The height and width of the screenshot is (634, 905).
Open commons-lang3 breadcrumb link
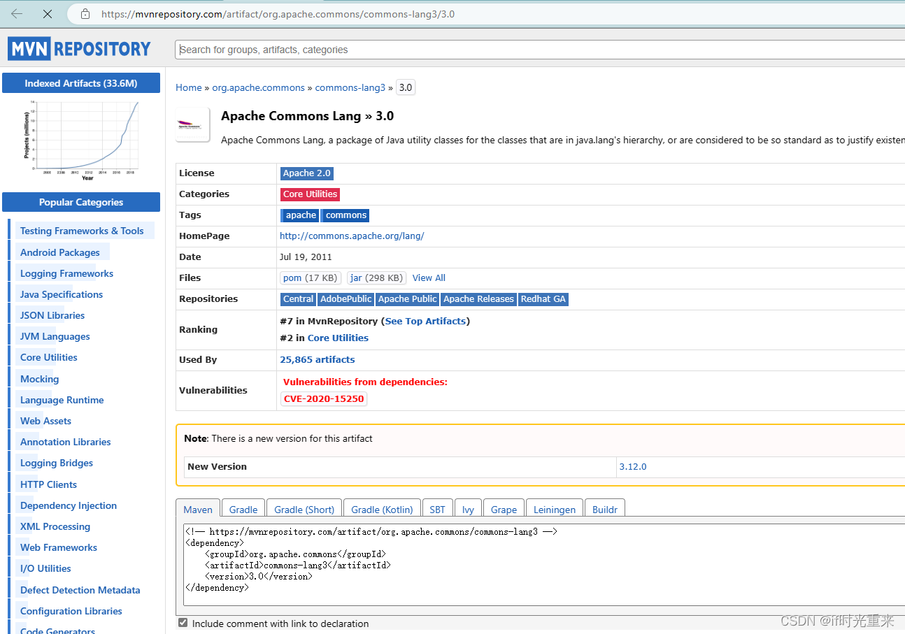point(350,87)
